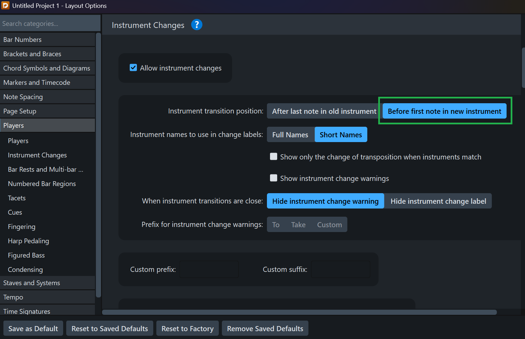Open the Harp Pedaling subsection
The height and width of the screenshot is (339, 525).
coord(28,241)
